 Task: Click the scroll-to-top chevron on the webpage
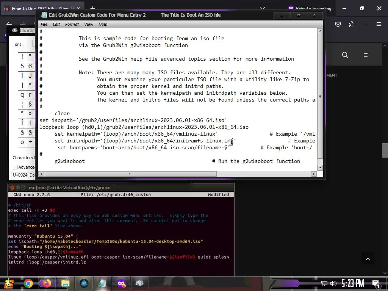(x=368, y=259)
